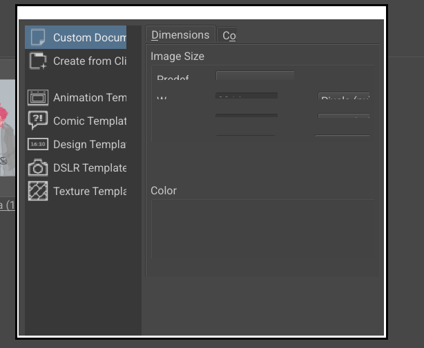Open the pink-haired character image thumbnail

click(x=7, y=127)
